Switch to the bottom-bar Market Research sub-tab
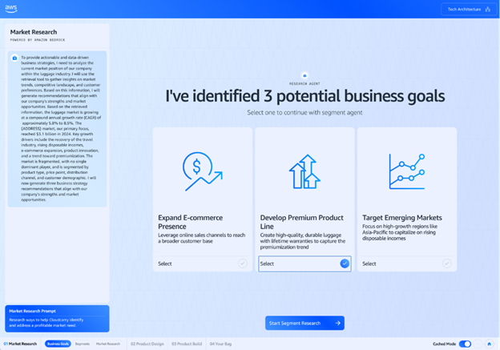 [x=108, y=344]
